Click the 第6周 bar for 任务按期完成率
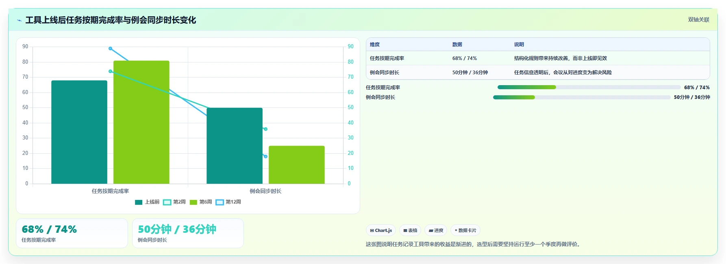 click(141, 122)
